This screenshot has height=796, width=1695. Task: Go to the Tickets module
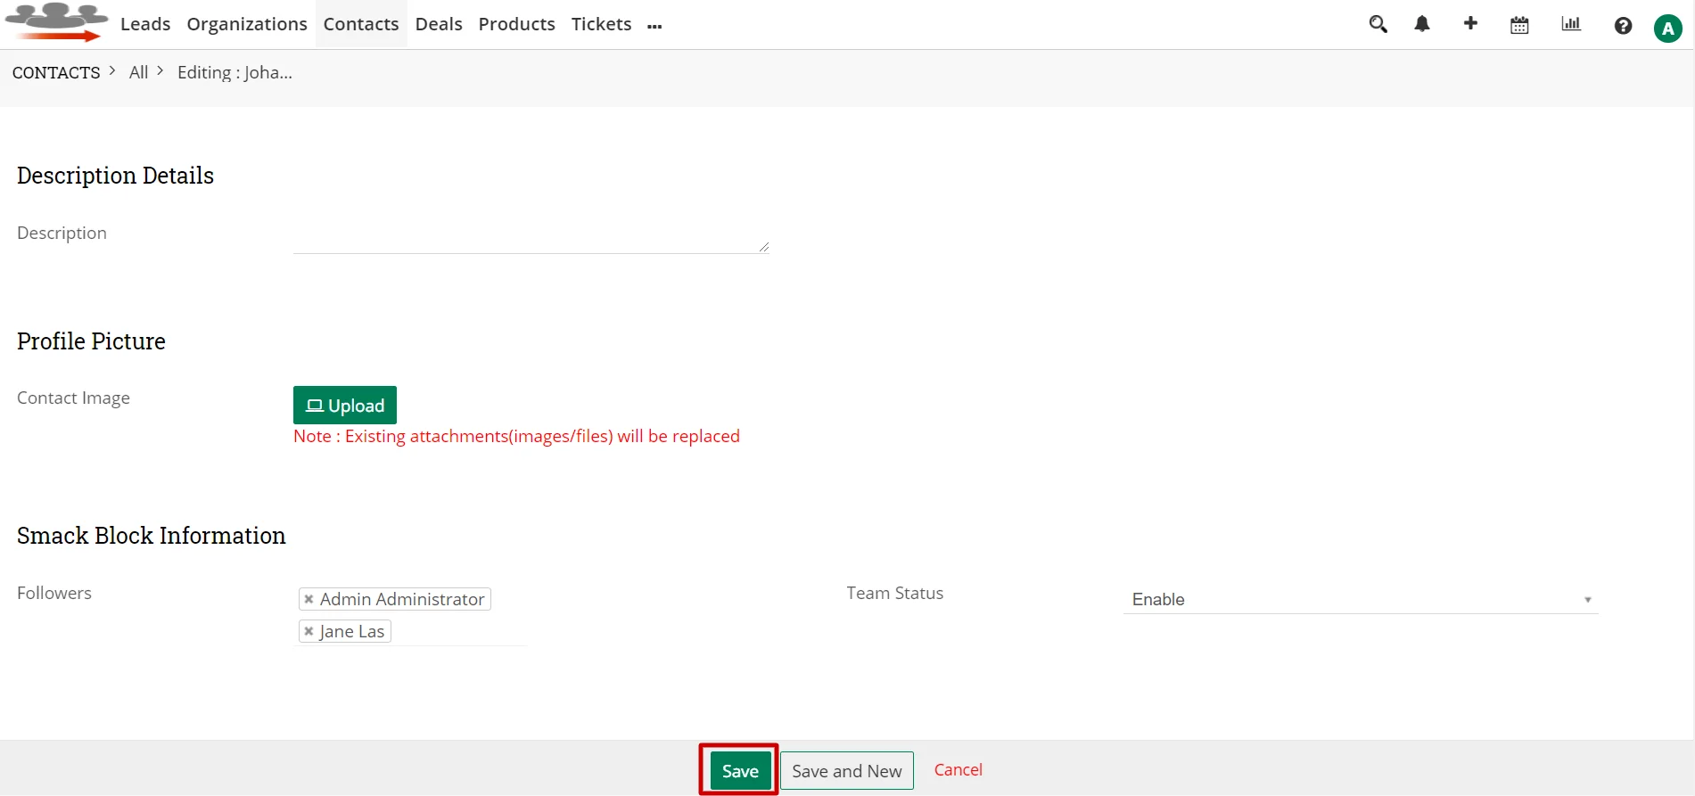point(601,24)
